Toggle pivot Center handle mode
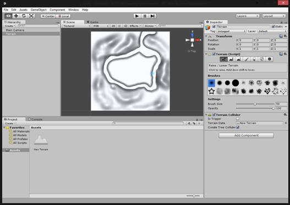 [48, 16]
